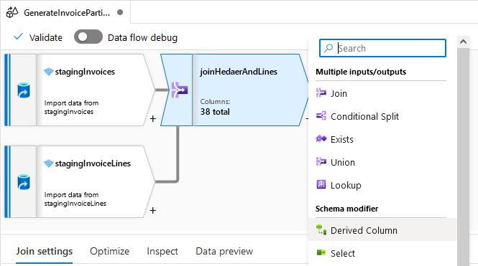478x266 pixels.
Task: Click the 'Import data from stagingInvoiceLines' description
Action: coord(75,199)
